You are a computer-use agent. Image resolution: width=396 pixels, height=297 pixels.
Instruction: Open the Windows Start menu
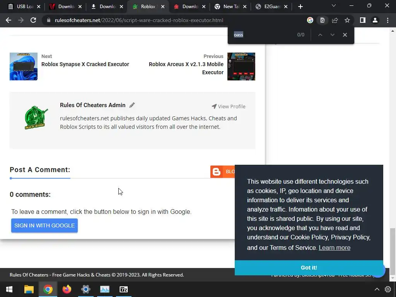[x=9, y=289]
